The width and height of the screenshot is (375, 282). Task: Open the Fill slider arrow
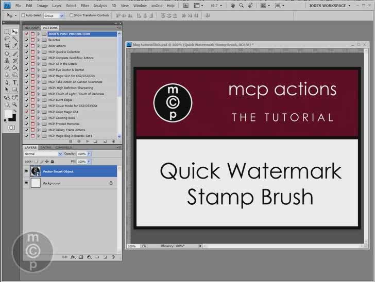pos(89,162)
